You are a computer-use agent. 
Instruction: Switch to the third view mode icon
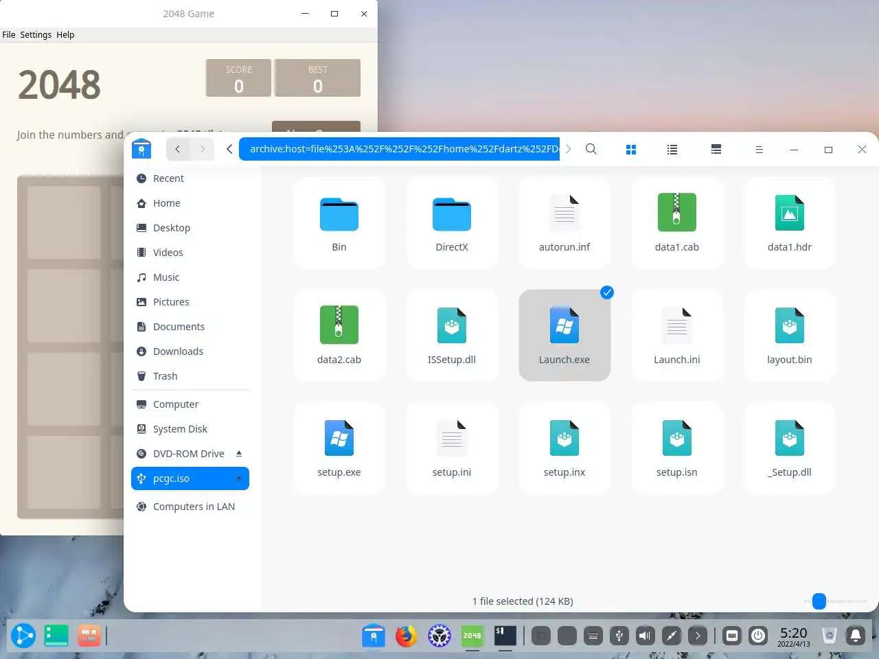716,149
